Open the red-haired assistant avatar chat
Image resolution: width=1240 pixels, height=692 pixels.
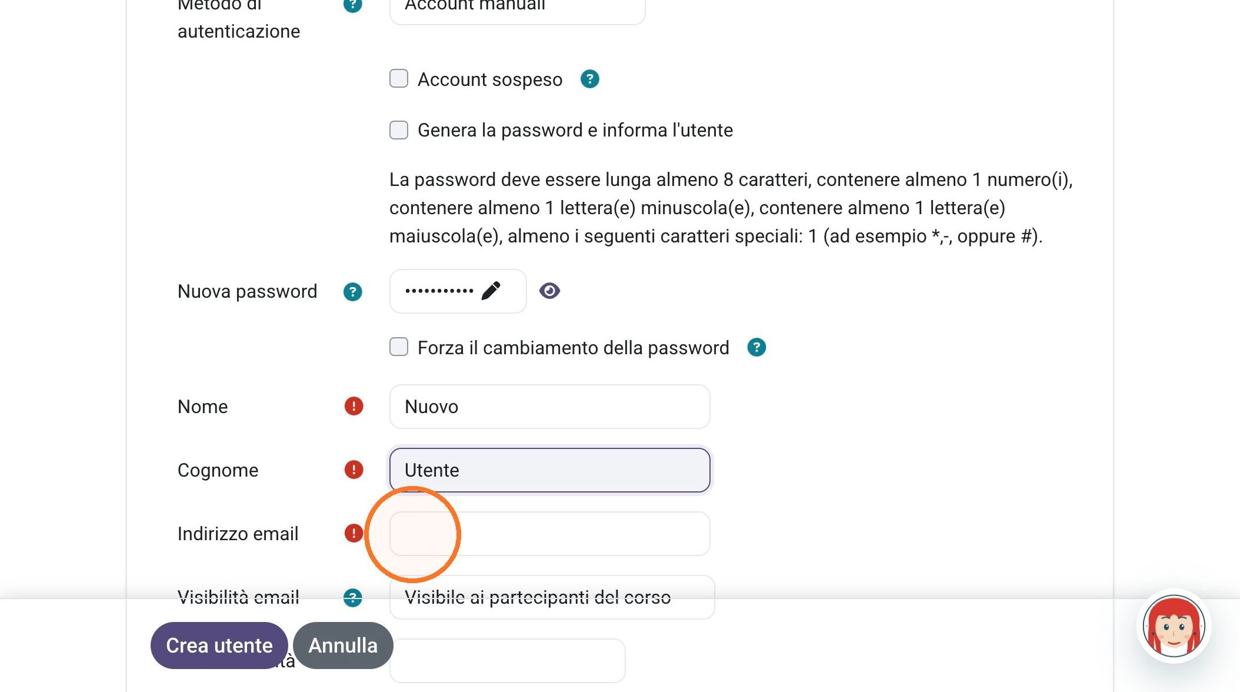click(x=1174, y=626)
